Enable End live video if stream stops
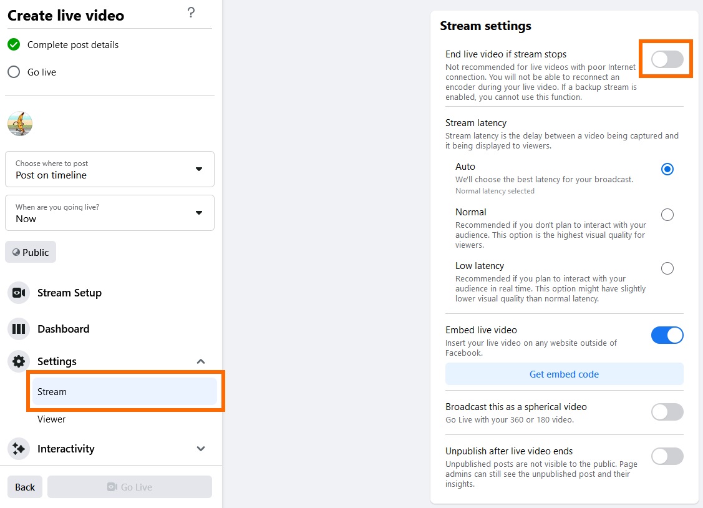Screen dimensions: 703x508 coord(667,59)
